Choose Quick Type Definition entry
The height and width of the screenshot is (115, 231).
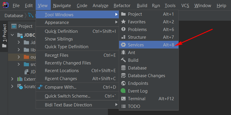(77, 47)
